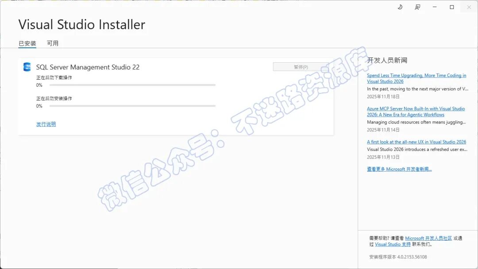Click the 正在启动安装操作 status text
This screenshot has height=269, width=478.
pyautogui.click(x=54, y=98)
